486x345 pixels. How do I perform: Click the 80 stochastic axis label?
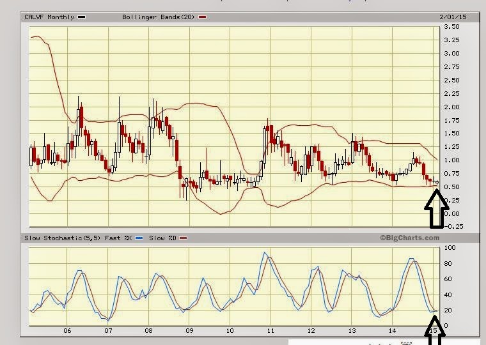(448, 264)
